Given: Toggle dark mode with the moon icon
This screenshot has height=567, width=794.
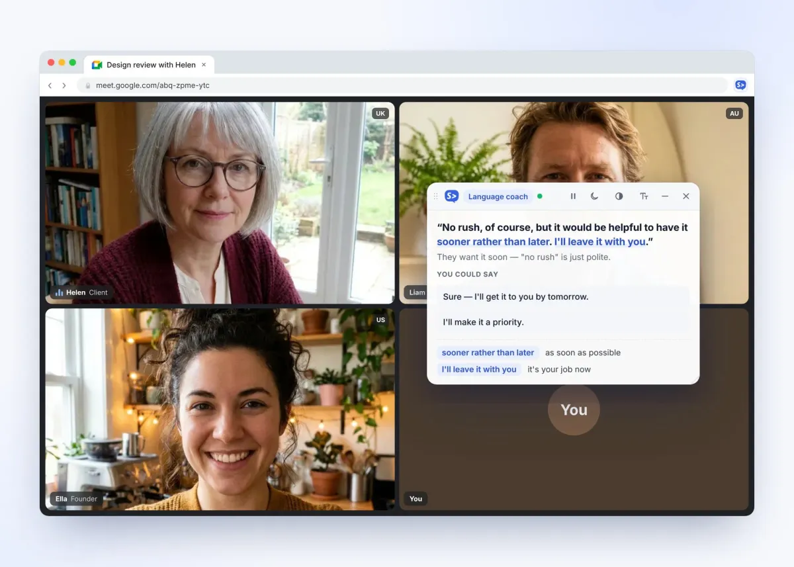Looking at the screenshot, I should tap(595, 196).
